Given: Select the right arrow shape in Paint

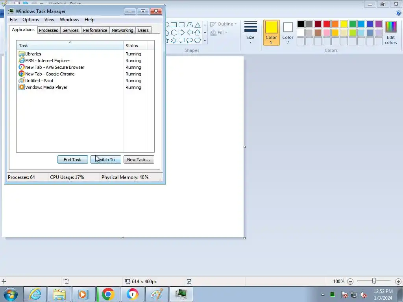Looking at the screenshot, I should coord(182,33).
